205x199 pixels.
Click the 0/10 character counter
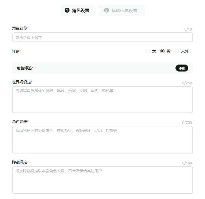coord(188,29)
